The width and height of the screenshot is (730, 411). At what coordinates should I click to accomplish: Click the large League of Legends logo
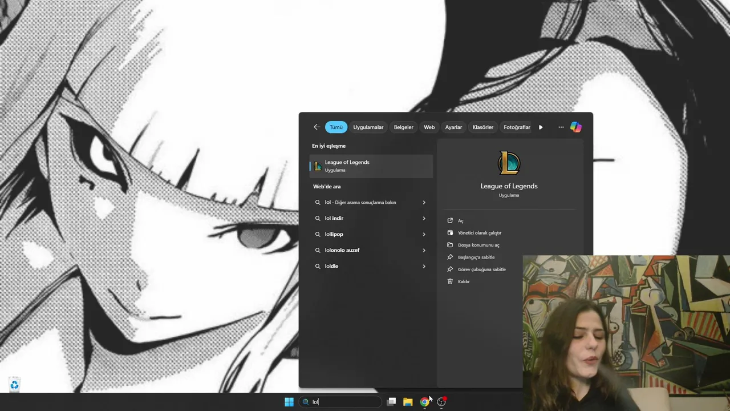[x=509, y=163]
